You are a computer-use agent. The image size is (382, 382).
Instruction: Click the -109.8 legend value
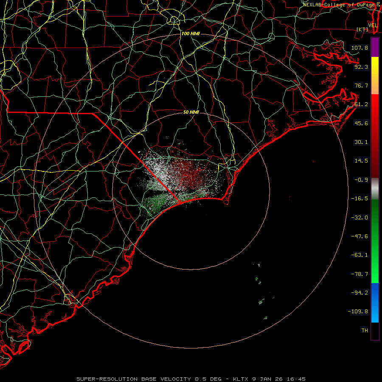click(358, 312)
